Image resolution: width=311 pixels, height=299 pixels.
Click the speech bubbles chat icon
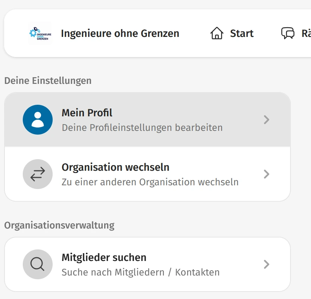[x=287, y=34]
